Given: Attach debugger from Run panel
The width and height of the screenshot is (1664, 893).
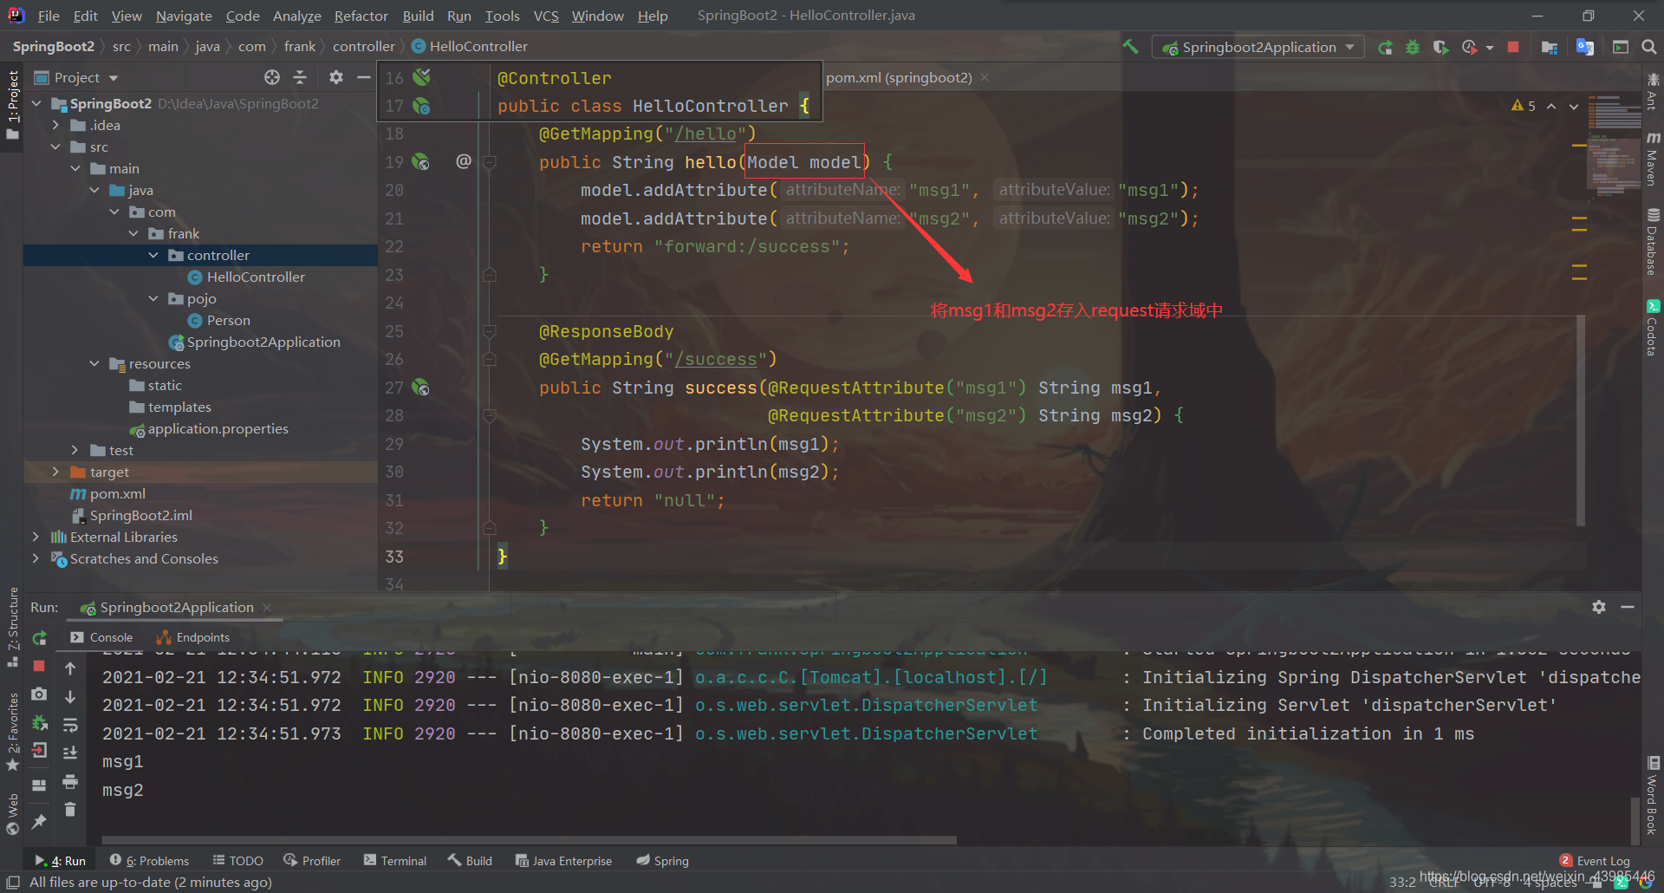Looking at the screenshot, I should [x=39, y=722].
